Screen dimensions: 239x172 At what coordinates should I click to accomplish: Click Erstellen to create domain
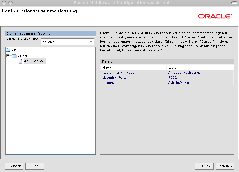coord(225,166)
